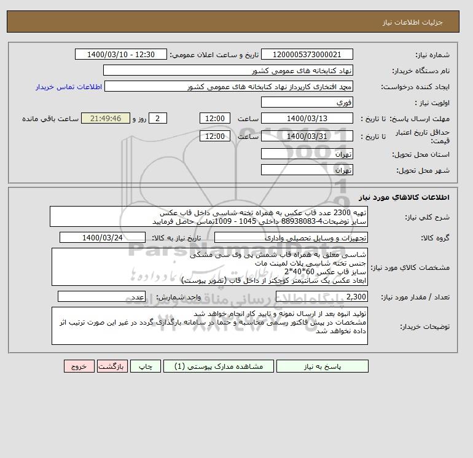Image resolution: width=473 pixels, height=458 pixels.
Task: Click the priority field showing فوری
Action: [307, 103]
